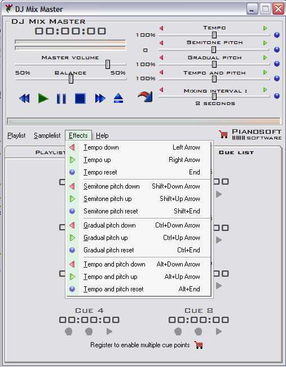Screen dimensions: 286x367
Task: Increase mixing interval with the green arrow beside its label
Action: (265, 90)
